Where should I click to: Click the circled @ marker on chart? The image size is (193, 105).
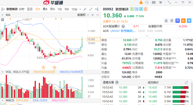(54, 67)
